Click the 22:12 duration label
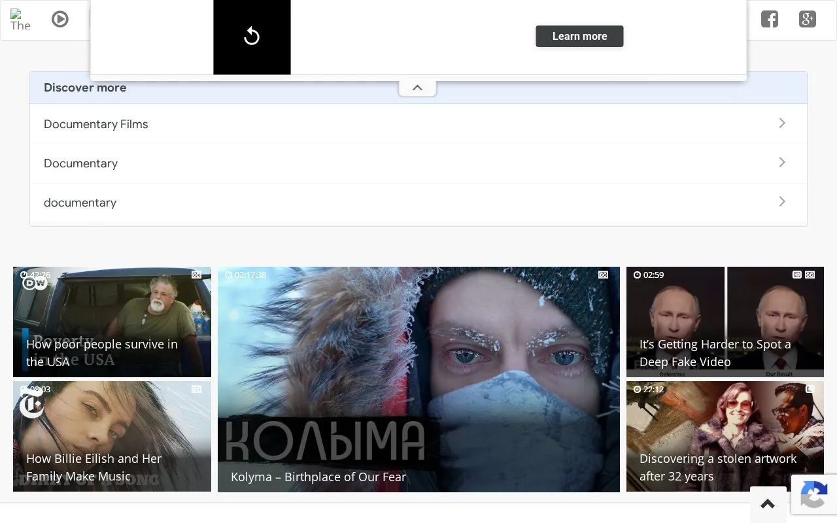The width and height of the screenshot is (837, 523). (653, 389)
